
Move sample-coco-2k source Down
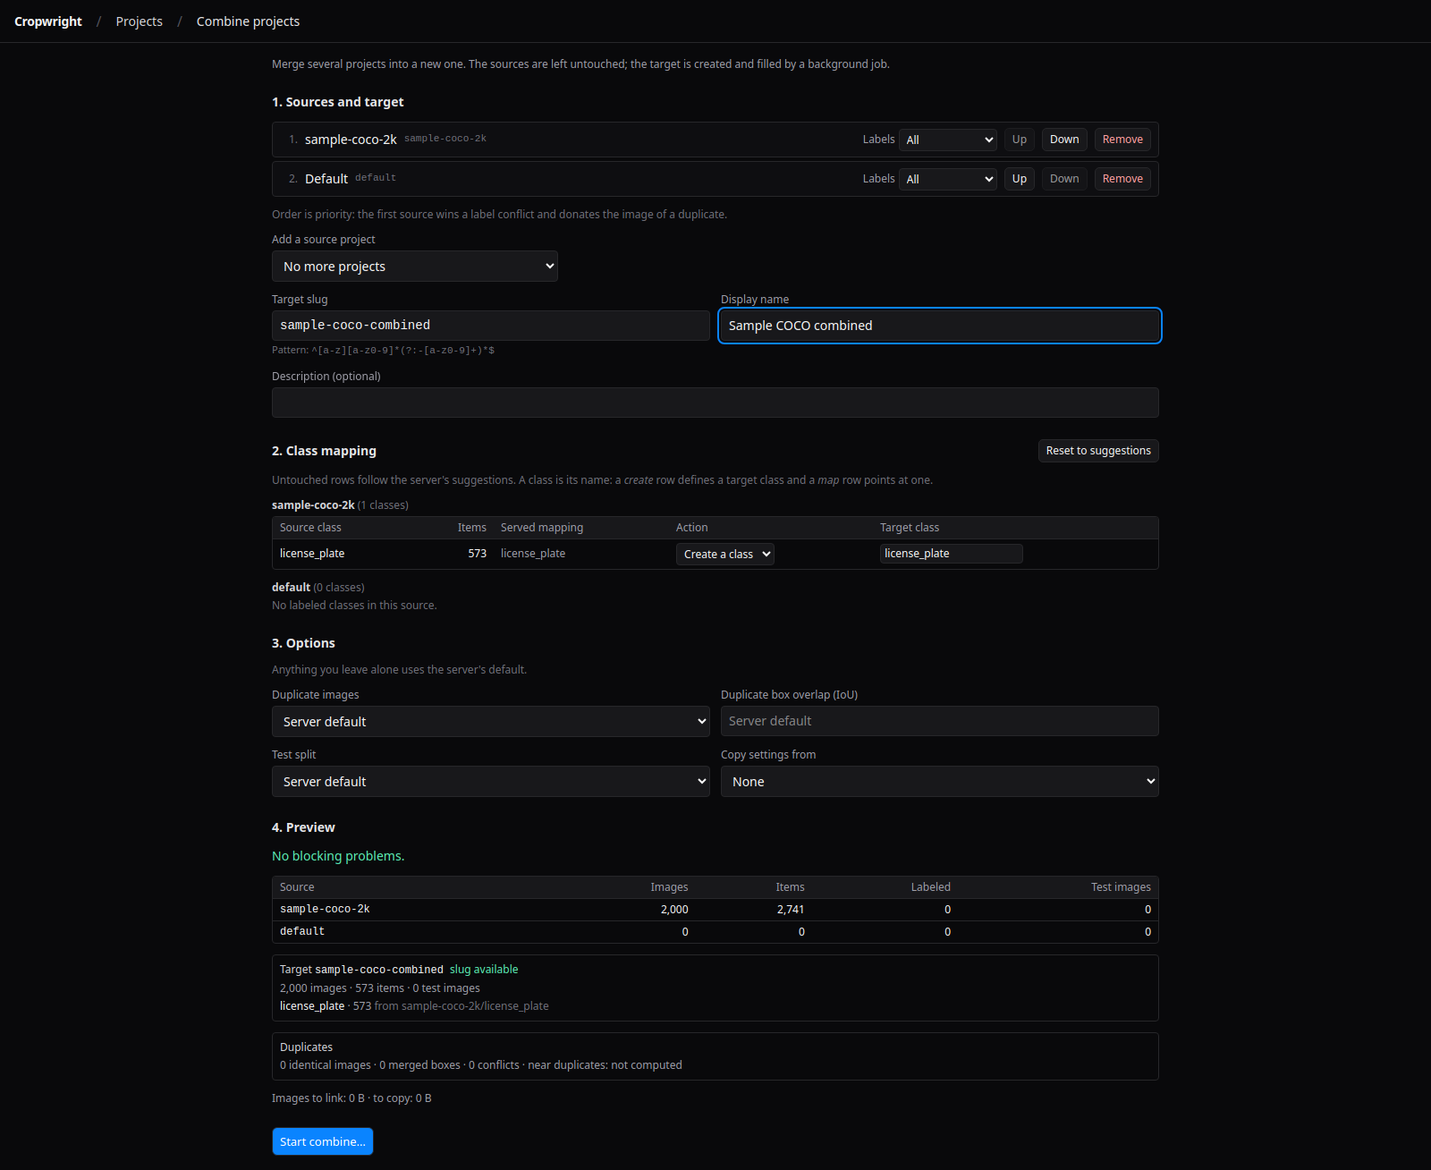pyautogui.click(x=1064, y=140)
